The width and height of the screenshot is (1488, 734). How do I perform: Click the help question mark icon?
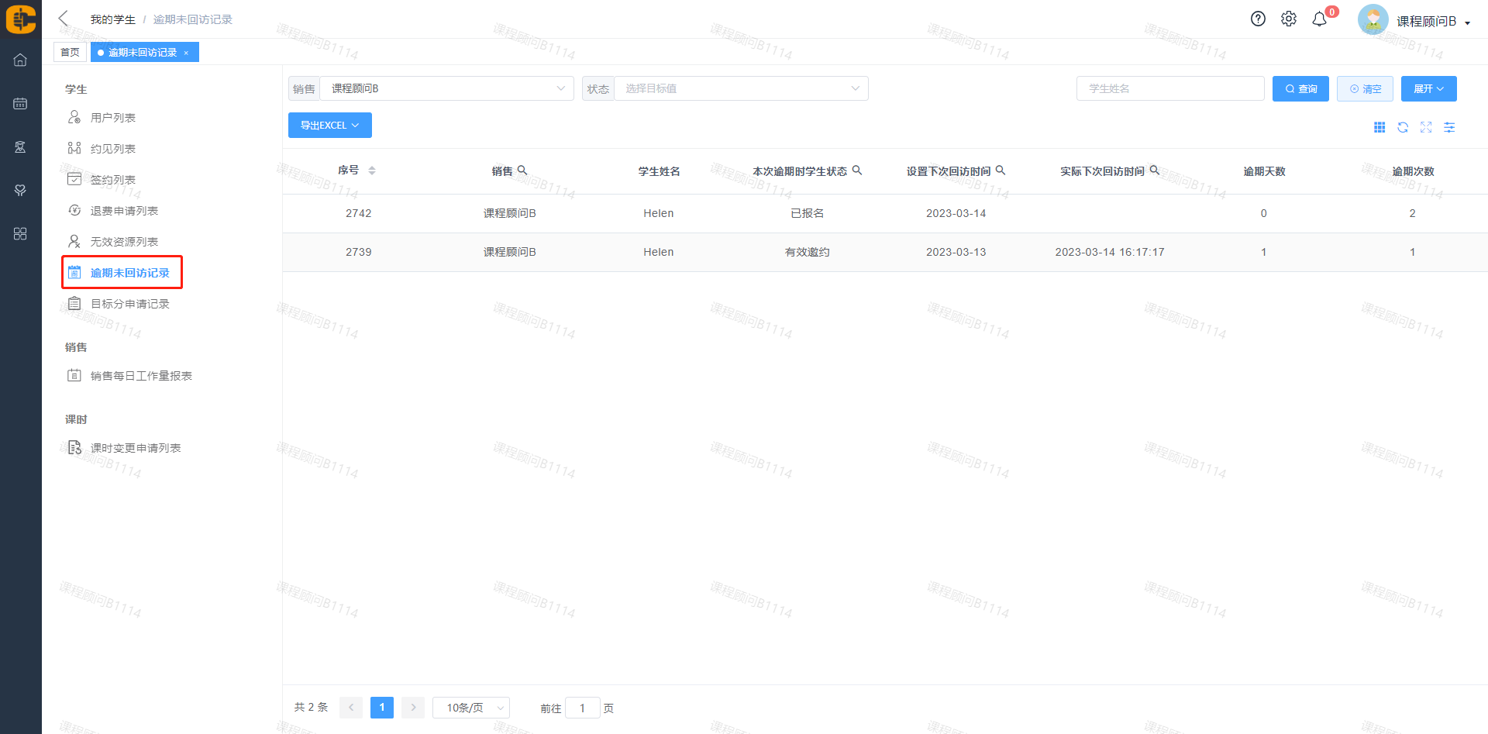(1258, 19)
